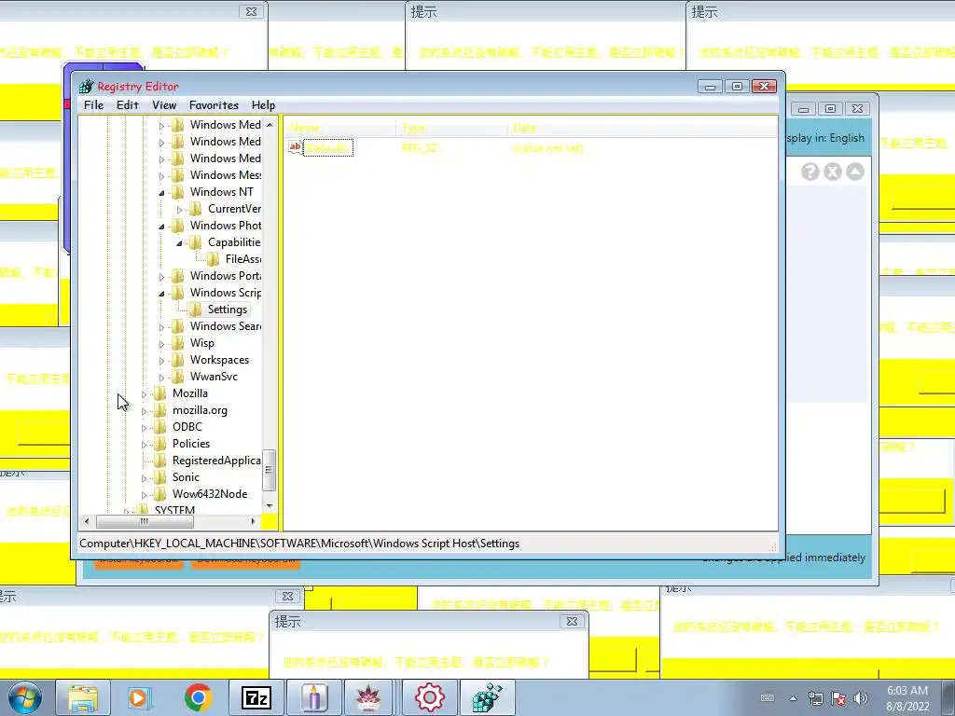Open Windows Explorer from the taskbar

point(83,697)
